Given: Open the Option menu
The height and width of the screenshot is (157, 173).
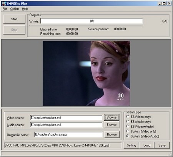Looking at the screenshot, I should [x=15, y=9].
